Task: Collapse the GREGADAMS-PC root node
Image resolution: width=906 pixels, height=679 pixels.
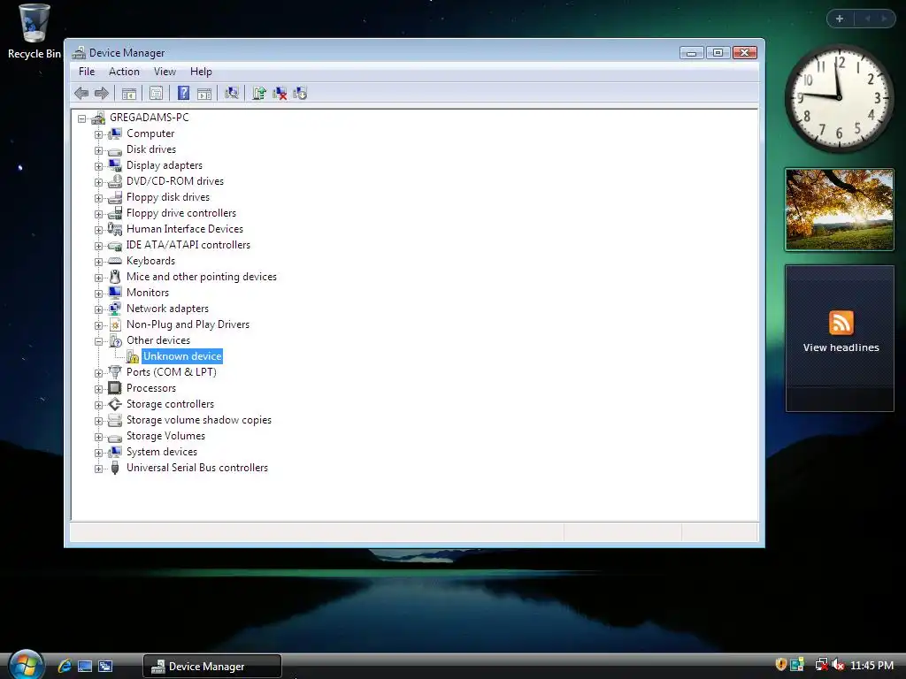Action: tap(82, 118)
